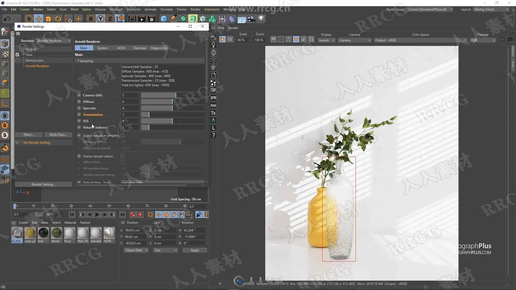Open the Renderer dropdown showing Arnold Renderer
Viewport: 516px width, 290px height.
tap(54, 41)
